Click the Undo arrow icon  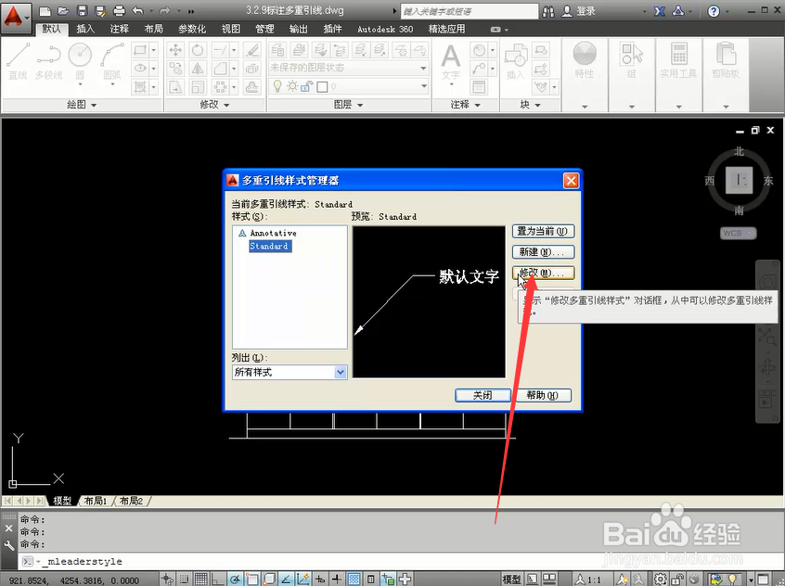[138, 10]
